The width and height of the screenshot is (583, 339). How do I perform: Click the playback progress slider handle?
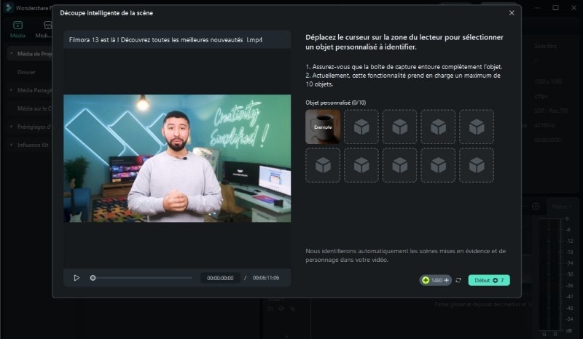click(93, 278)
